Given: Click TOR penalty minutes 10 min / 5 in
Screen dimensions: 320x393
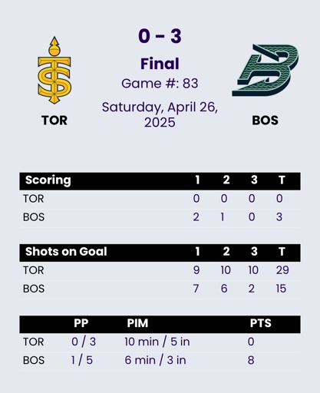Looking at the screenshot, I should (x=157, y=342).
